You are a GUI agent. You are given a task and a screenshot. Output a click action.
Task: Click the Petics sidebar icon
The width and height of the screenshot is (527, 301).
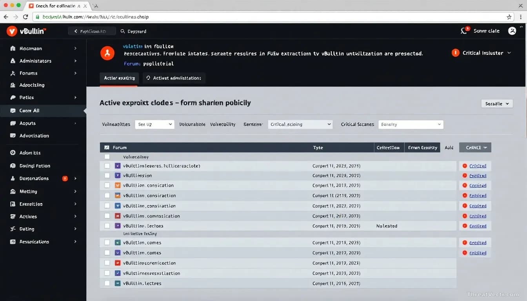point(13,98)
